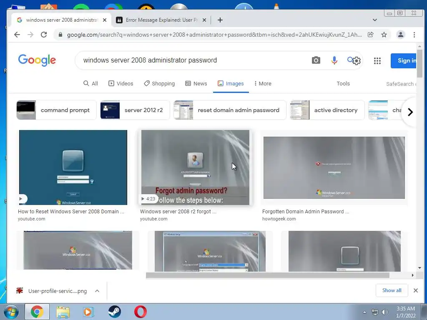Expand the More search options
Image resolution: width=427 pixels, height=320 pixels.
(x=263, y=83)
